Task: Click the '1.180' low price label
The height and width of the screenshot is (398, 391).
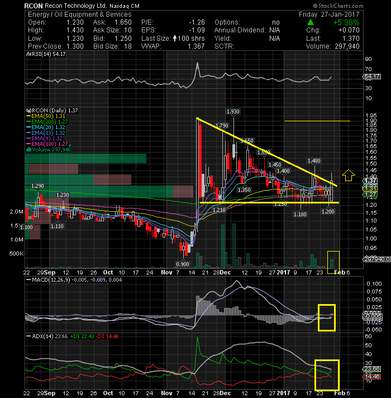Action: (x=300, y=215)
